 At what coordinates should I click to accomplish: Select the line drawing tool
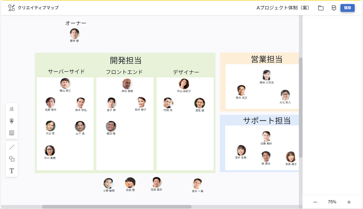[x=11, y=147]
